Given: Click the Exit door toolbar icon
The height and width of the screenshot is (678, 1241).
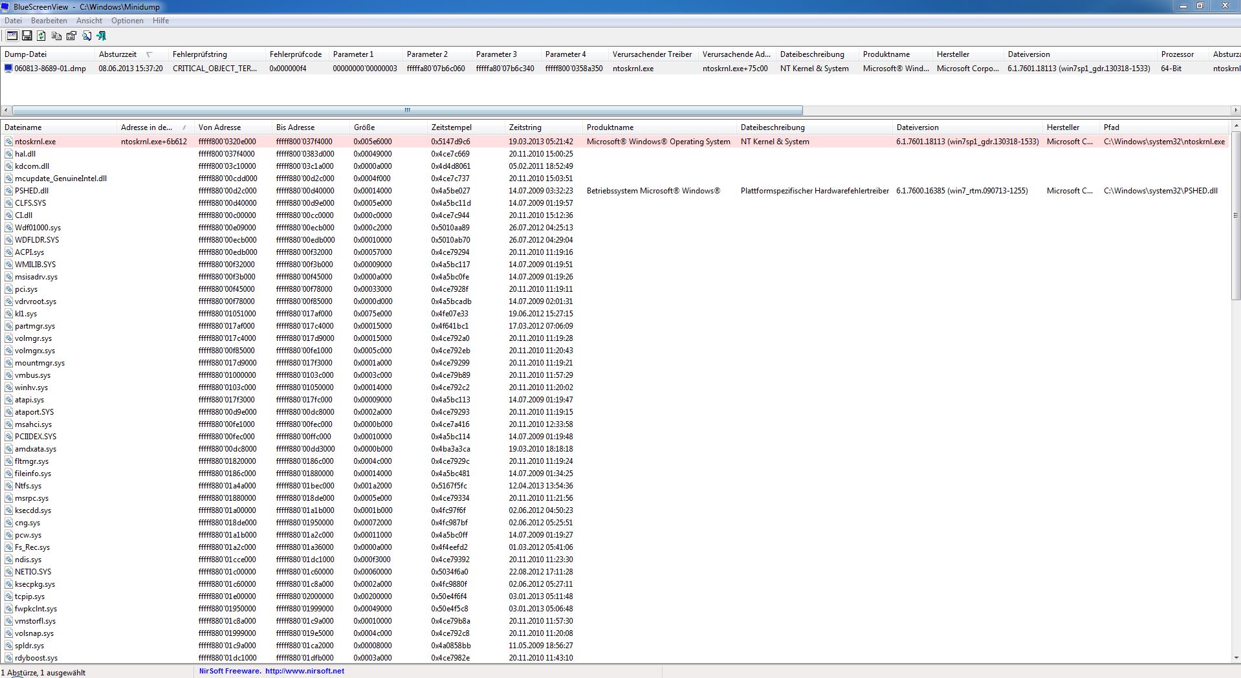Looking at the screenshot, I should tap(101, 36).
